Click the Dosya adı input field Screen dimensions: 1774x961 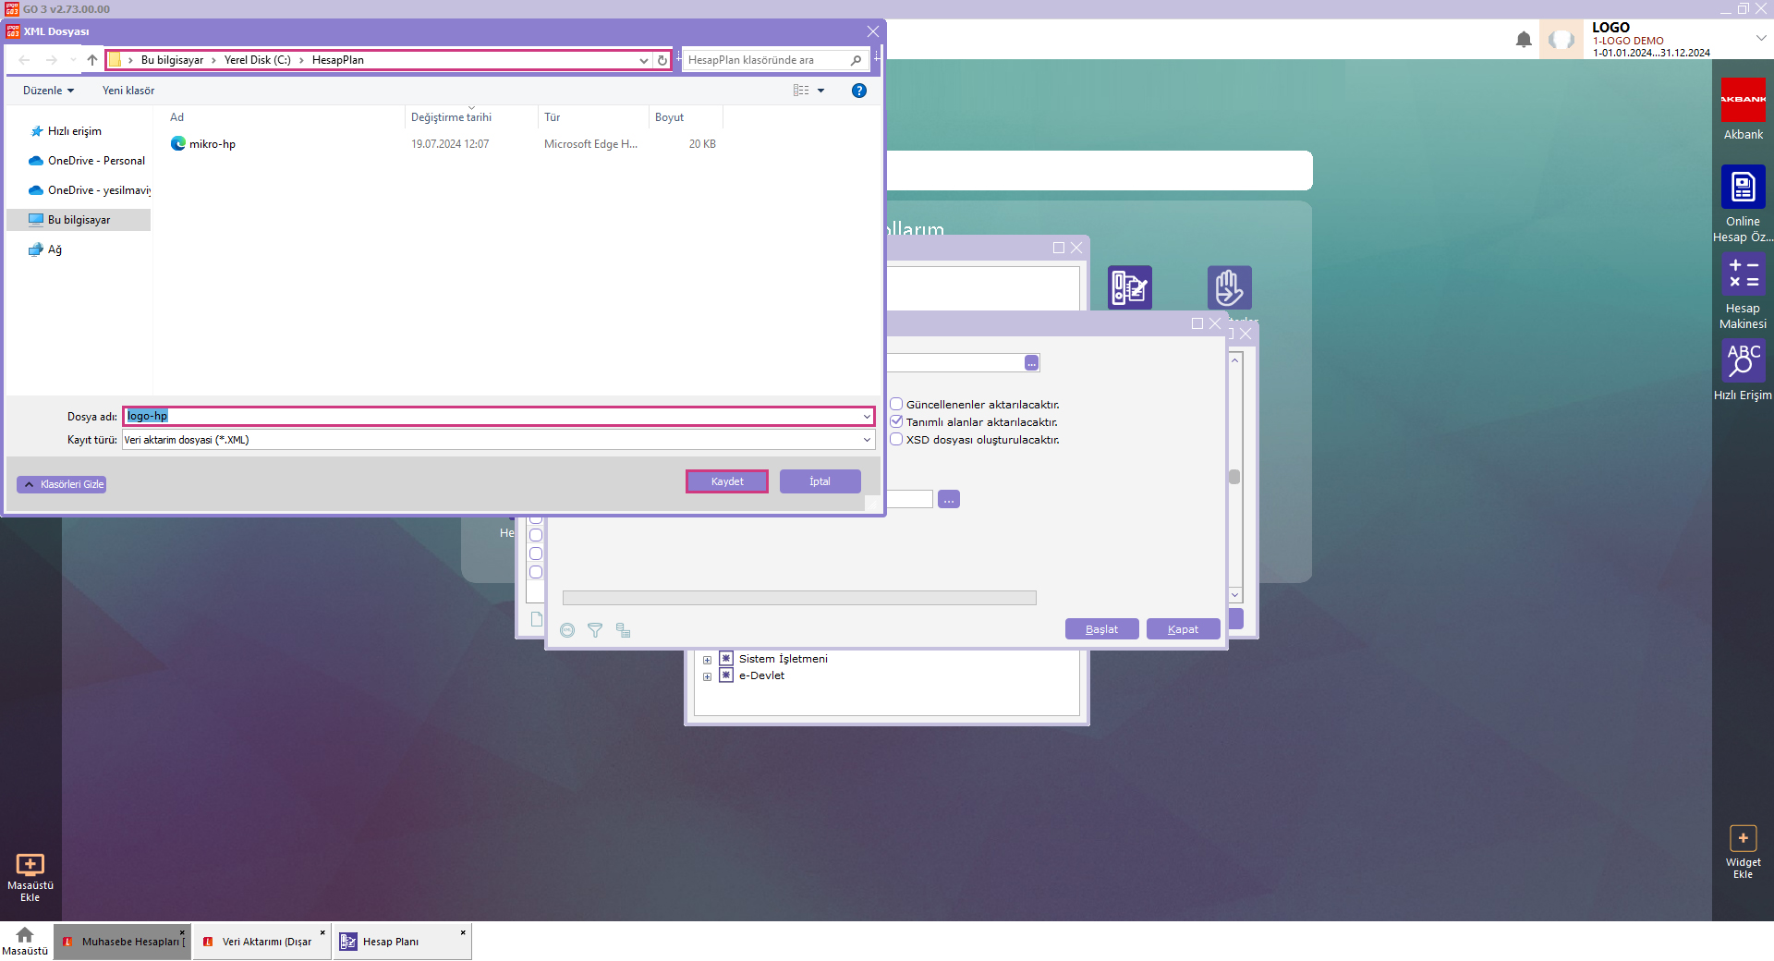(498, 417)
